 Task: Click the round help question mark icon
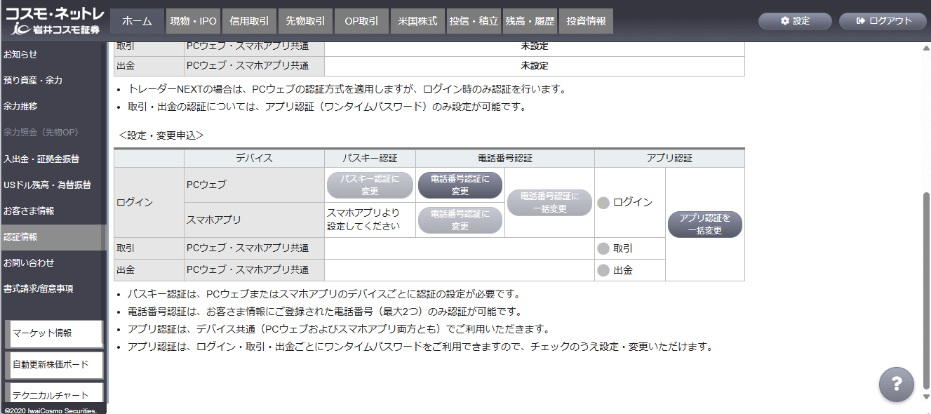(x=896, y=384)
